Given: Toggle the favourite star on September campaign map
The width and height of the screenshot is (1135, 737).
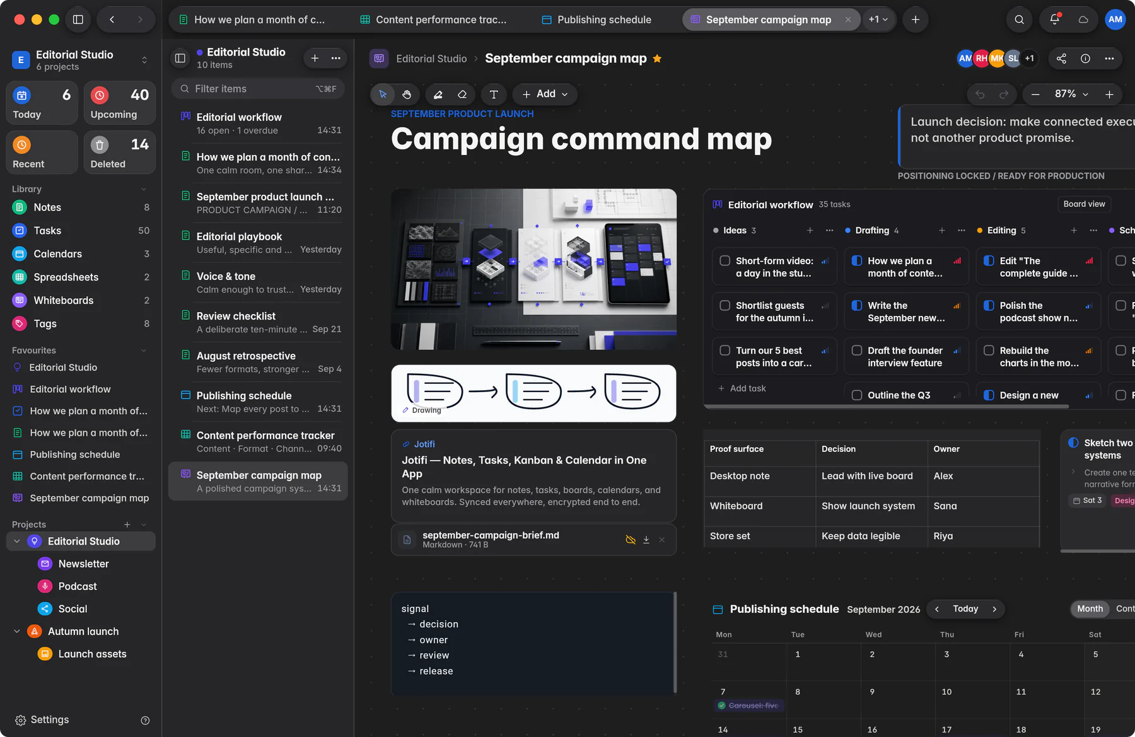Looking at the screenshot, I should coord(657,59).
